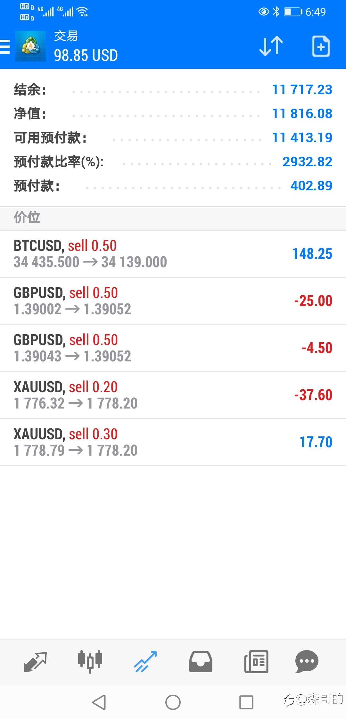Tap the MetaTrader 4 app logo
Viewport: 346px width, 719px height.
pyautogui.click(x=31, y=46)
